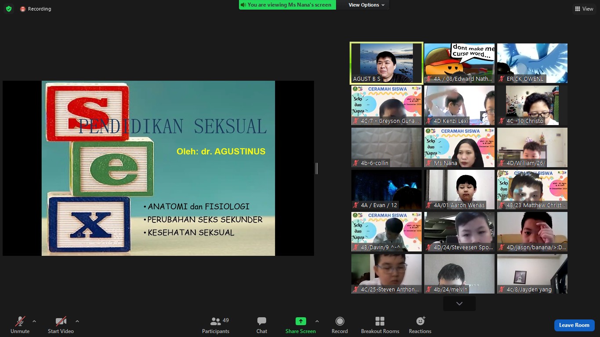Expand video options arrow beside Start Video
This screenshot has height=337, width=600.
[77, 321]
